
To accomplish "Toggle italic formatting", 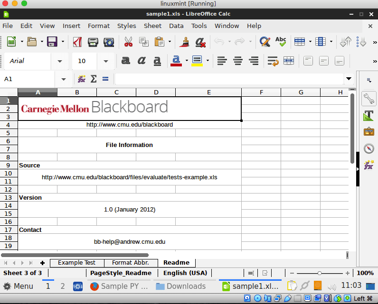I will (142, 61).
